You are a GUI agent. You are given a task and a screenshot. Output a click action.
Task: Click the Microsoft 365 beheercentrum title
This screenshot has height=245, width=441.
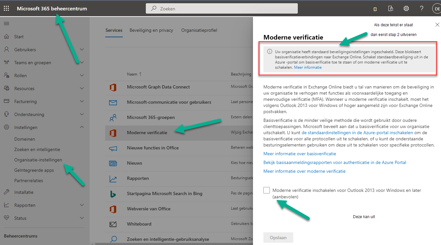52,9
